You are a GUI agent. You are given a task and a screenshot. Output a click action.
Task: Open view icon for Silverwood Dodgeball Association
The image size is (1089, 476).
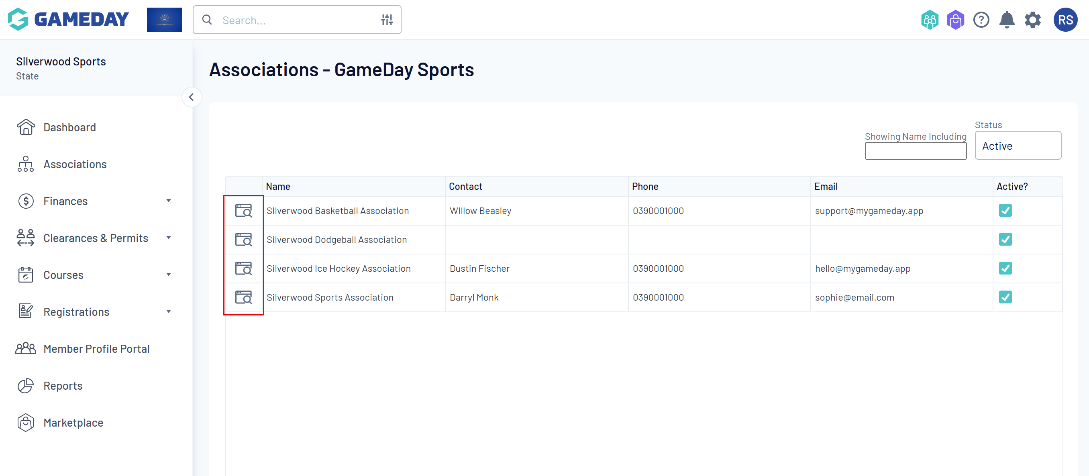[243, 240]
